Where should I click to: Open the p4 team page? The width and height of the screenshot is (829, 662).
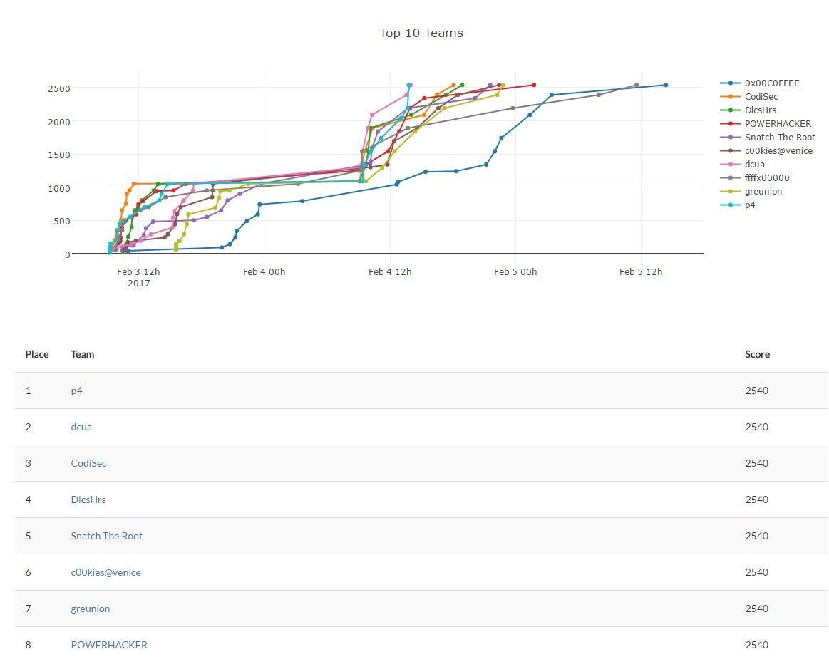[76, 391]
